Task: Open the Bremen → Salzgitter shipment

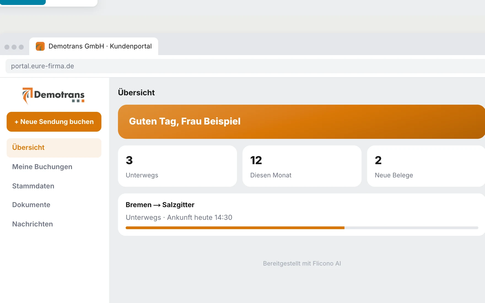Action: [x=301, y=215]
